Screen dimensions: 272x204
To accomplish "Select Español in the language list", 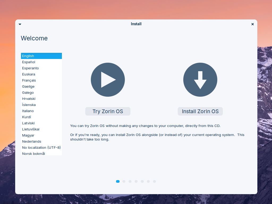I will [x=41, y=62].
